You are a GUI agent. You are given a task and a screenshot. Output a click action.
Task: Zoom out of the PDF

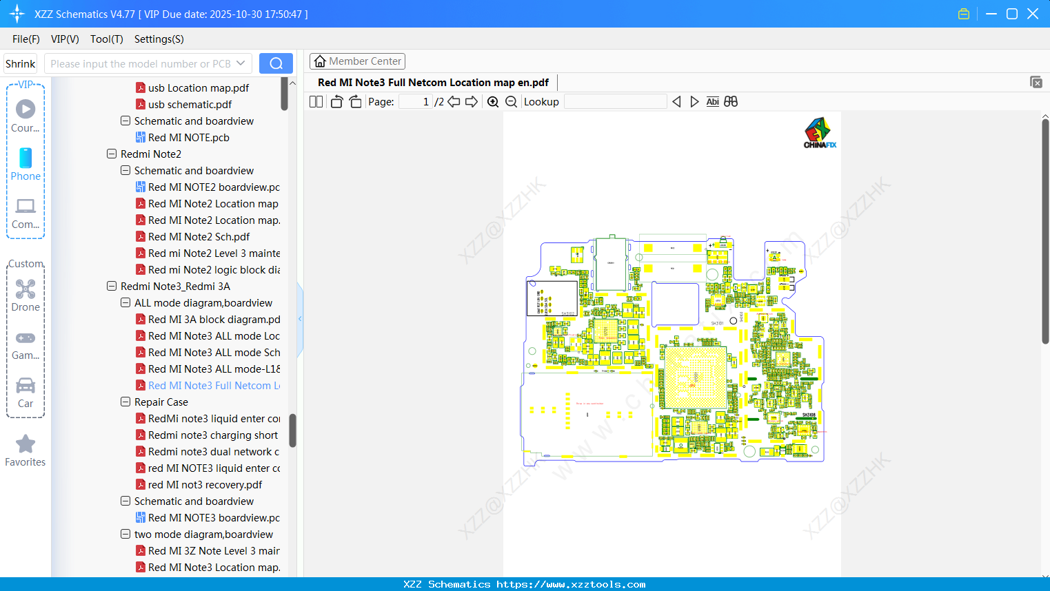(x=511, y=102)
